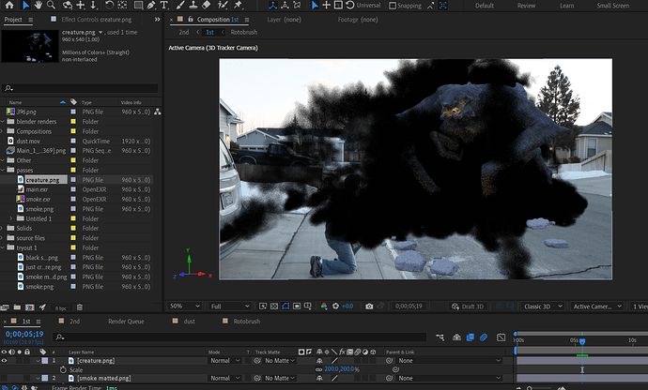This screenshot has height=390, width=648.
Task: Click the Take Snapshot camera icon
Action: [369, 307]
